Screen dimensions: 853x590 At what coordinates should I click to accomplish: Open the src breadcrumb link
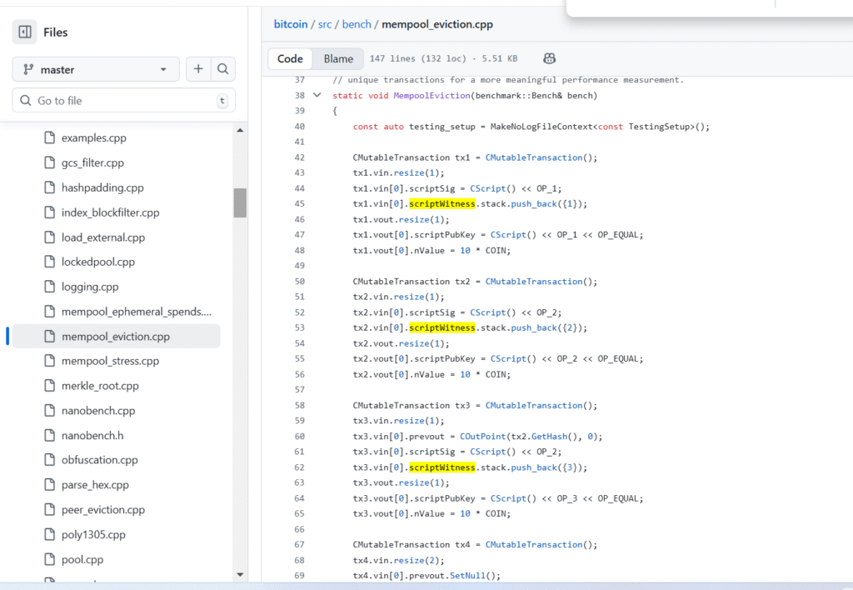click(x=325, y=24)
